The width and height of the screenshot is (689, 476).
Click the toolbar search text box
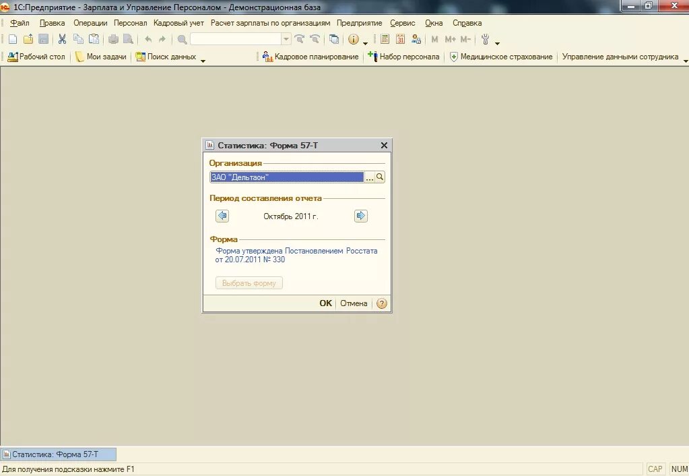click(236, 39)
